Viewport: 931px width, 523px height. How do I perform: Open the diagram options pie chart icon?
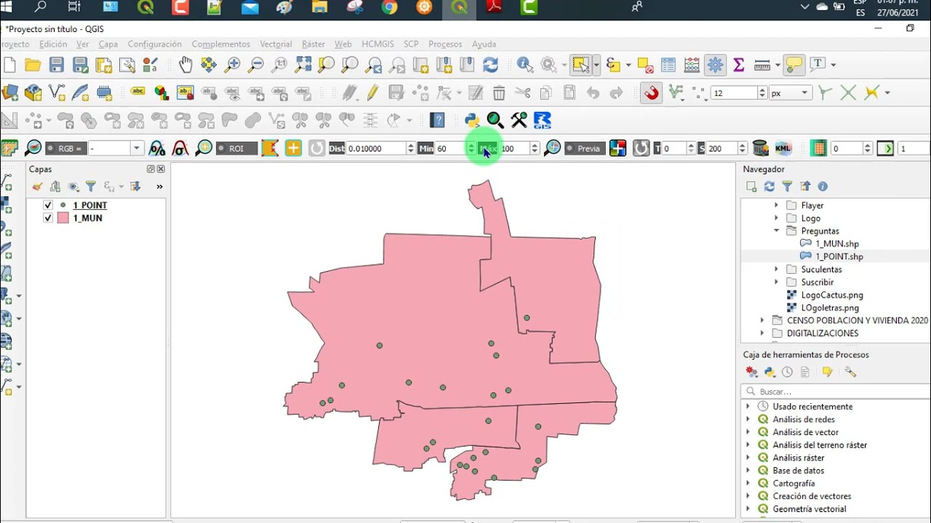point(161,92)
